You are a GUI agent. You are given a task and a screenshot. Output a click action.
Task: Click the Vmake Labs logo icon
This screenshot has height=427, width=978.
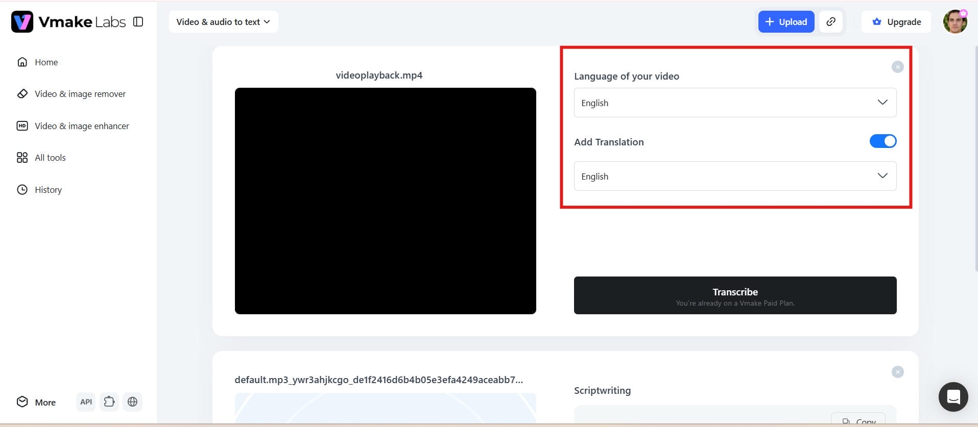coord(22,22)
